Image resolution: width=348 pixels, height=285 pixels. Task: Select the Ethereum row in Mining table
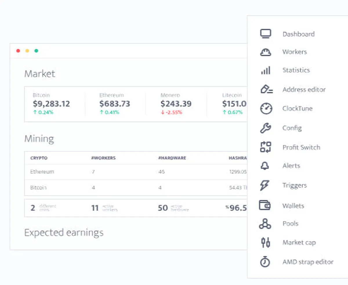136,172
